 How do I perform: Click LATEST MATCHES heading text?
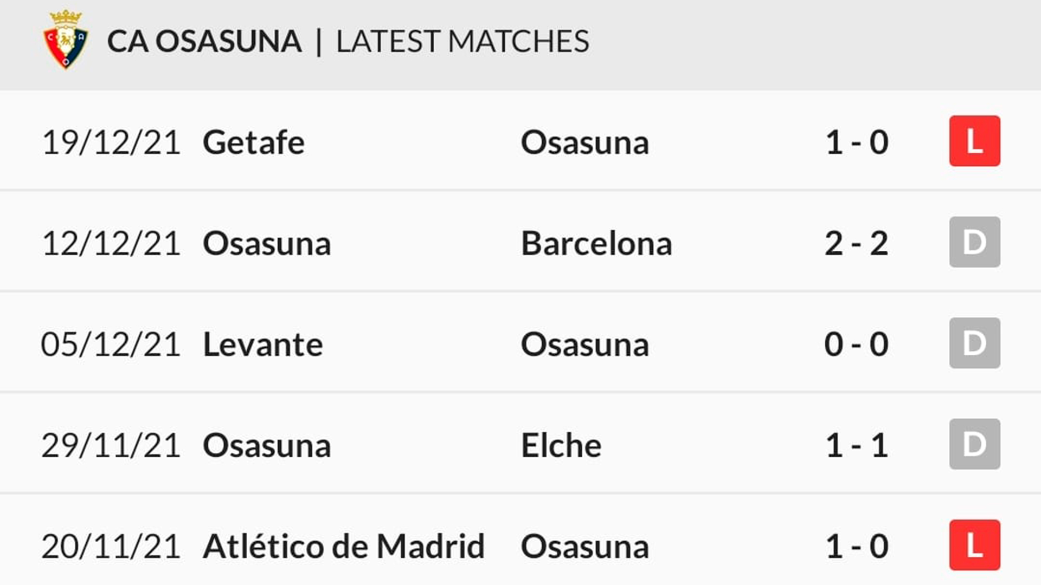coord(462,41)
